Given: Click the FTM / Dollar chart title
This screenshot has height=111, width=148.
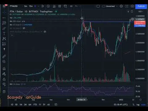Looking at the screenshot, I should [16, 11].
